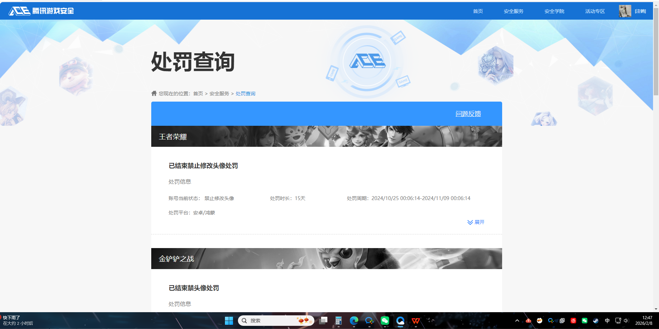
Task: Open the 安全服务 navigation dropdown
Action: click(513, 11)
